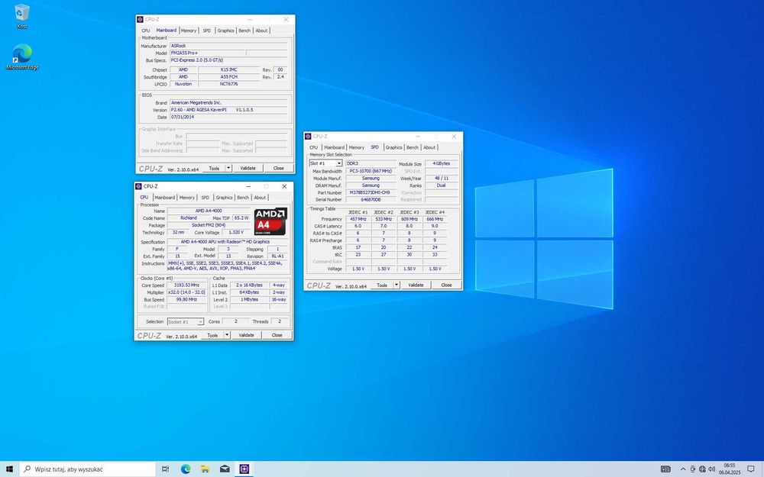Open About tab in SPD window

pos(429,147)
